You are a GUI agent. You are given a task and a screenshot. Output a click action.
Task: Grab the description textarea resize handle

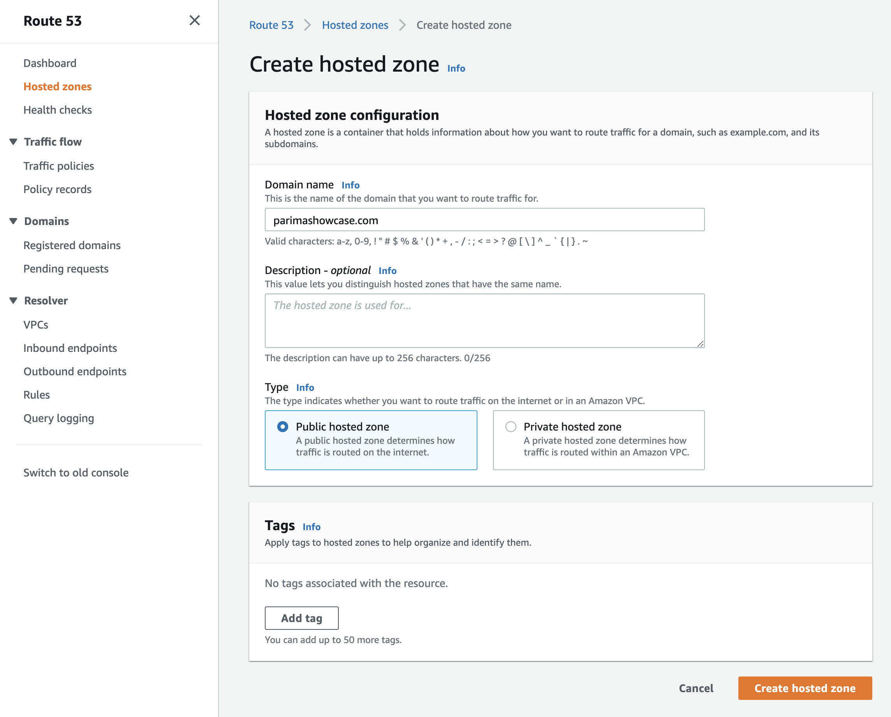[700, 344]
